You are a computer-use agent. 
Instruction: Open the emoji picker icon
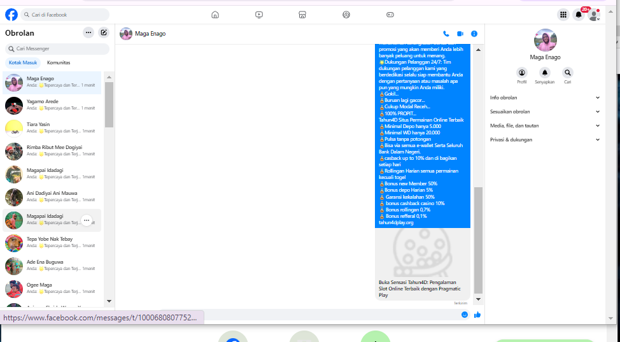point(465,315)
